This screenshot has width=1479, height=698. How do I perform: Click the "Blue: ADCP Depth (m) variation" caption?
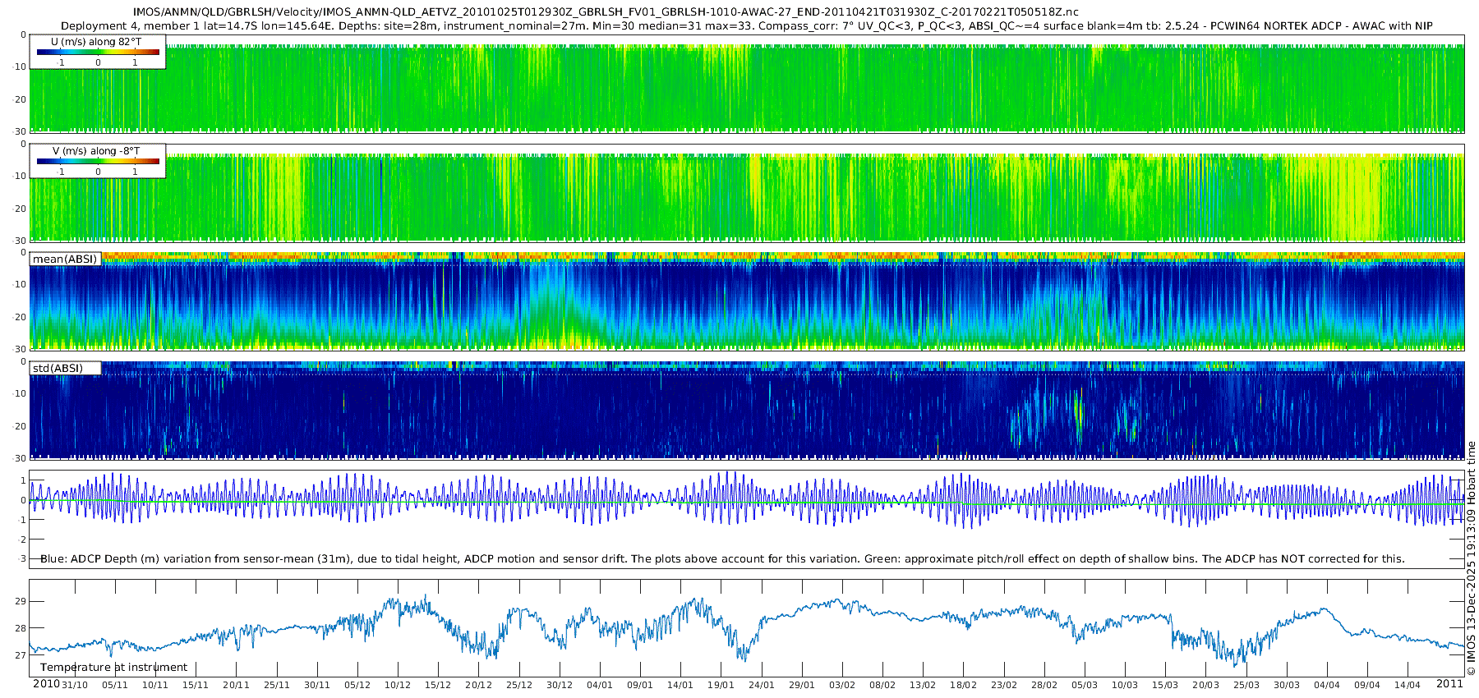pos(722,558)
